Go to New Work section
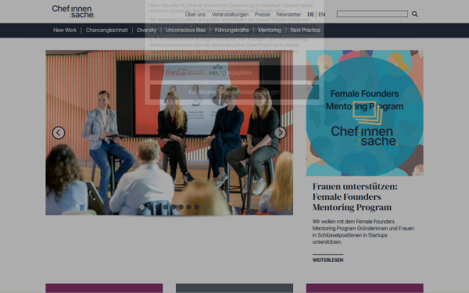The height and width of the screenshot is (293, 469). pos(65,30)
